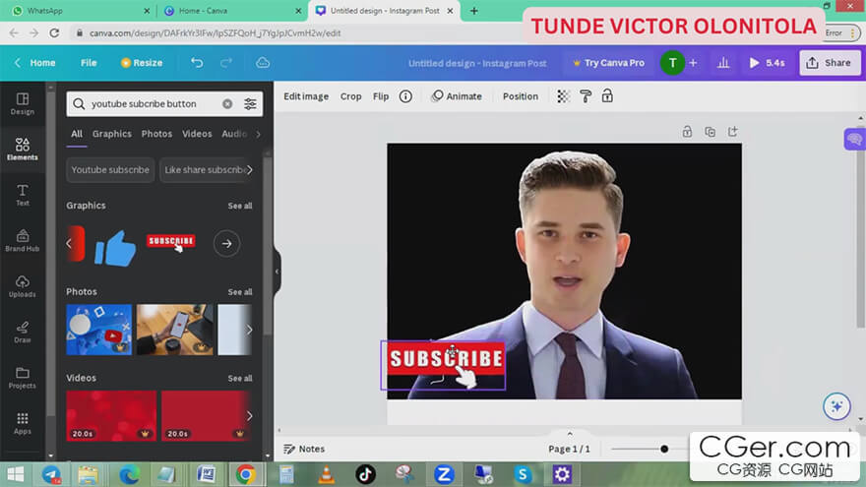866x487 pixels.
Task: Switch to the Photos tab
Action: click(156, 134)
